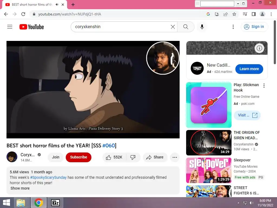This screenshot has width=277, height=208.
Task: Click the Join membership button
Action: (x=55, y=157)
